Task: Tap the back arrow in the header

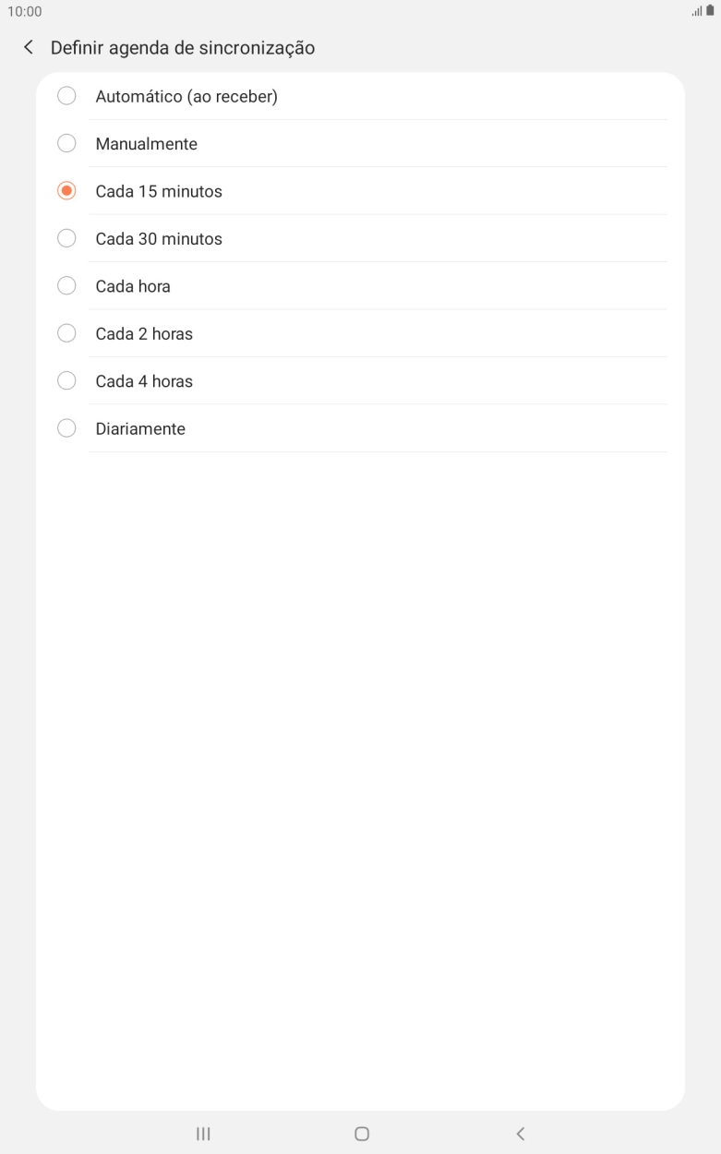Action: [29, 48]
